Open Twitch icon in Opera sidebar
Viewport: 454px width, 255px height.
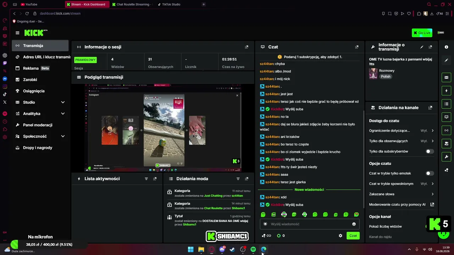(x=5, y=63)
